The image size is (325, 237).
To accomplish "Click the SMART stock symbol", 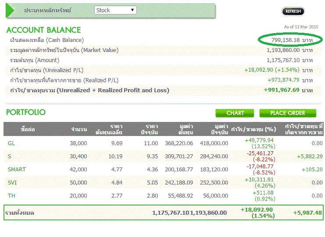I will [x=17, y=170].
